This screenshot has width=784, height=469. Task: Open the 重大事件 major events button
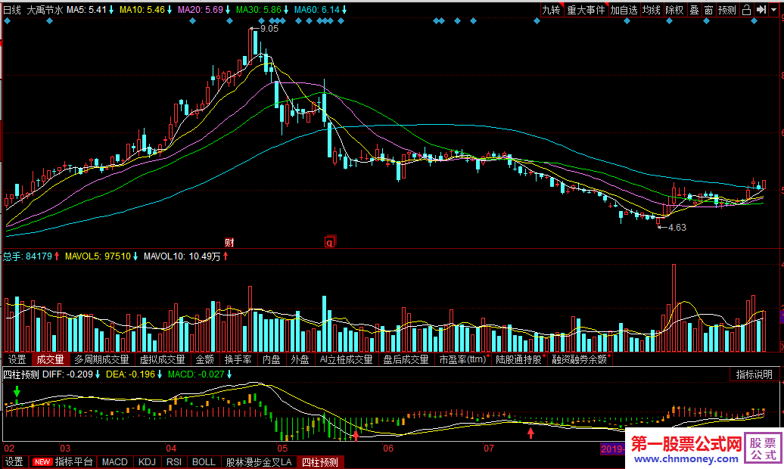click(586, 10)
